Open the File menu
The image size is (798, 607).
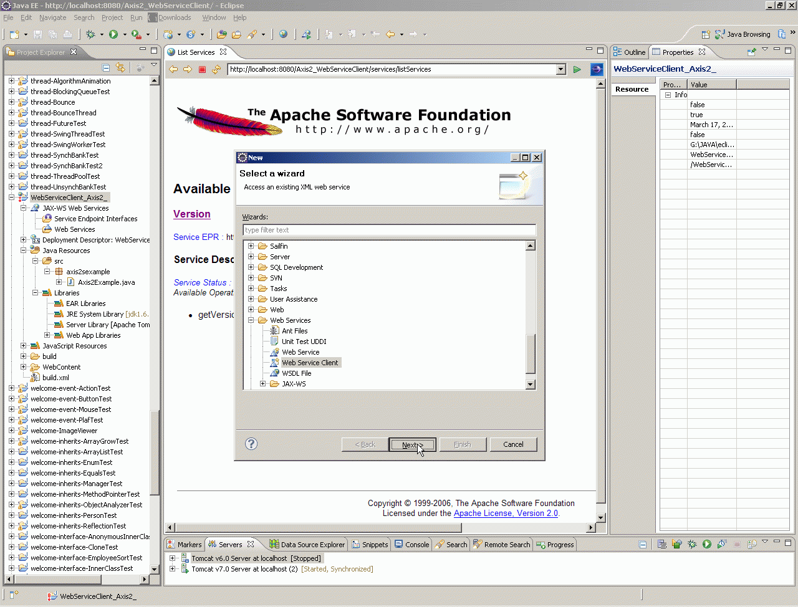coord(8,17)
